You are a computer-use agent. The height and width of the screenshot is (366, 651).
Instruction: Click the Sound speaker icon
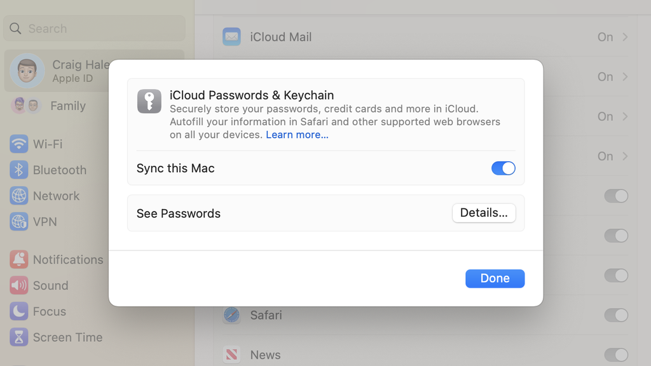19,286
